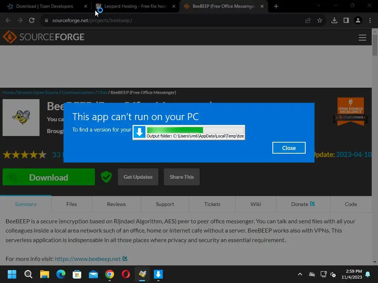Go forward in browser history

pyautogui.click(x=20, y=21)
